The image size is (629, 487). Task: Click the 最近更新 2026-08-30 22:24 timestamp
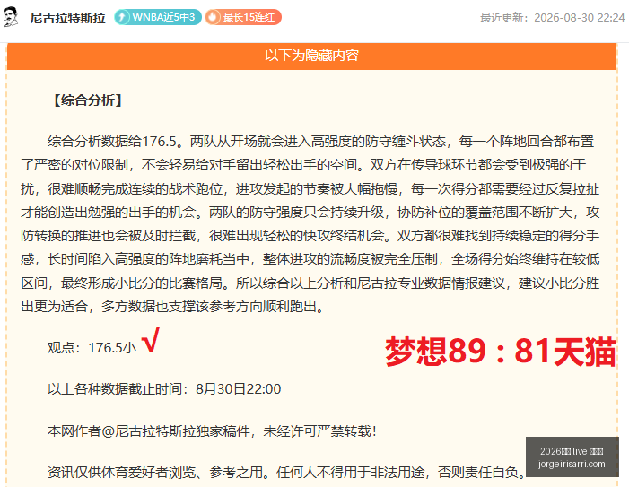click(x=553, y=18)
